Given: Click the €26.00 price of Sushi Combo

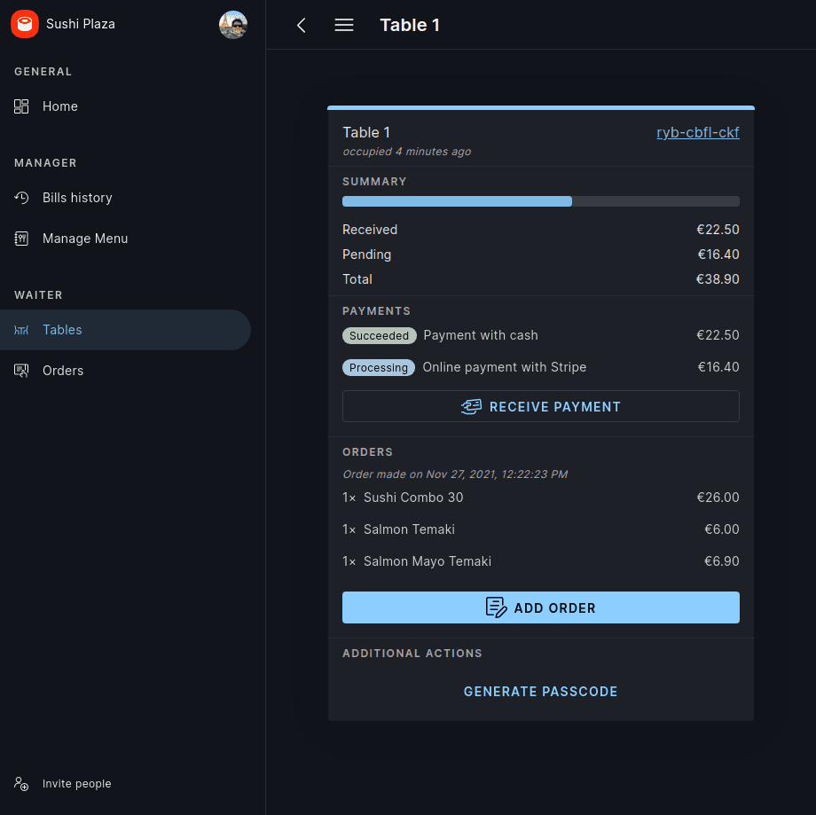Looking at the screenshot, I should tap(718, 498).
